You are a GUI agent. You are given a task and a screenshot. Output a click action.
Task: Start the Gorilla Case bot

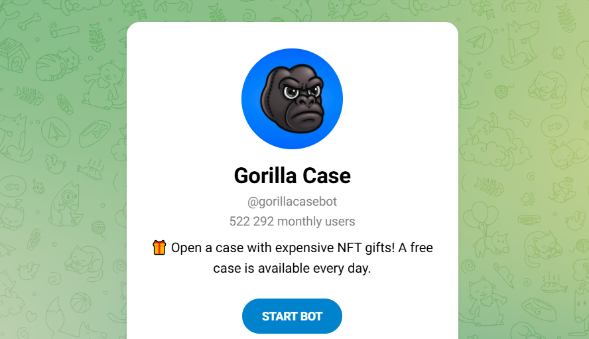(x=292, y=316)
